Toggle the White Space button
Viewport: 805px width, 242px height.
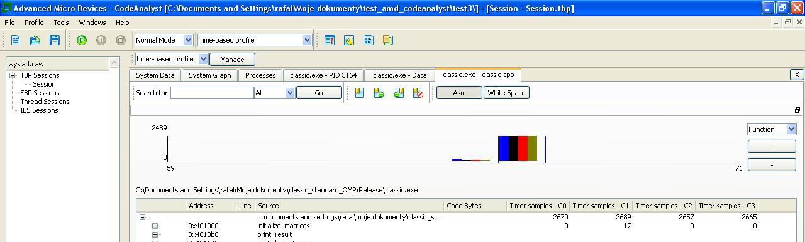pos(506,93)
